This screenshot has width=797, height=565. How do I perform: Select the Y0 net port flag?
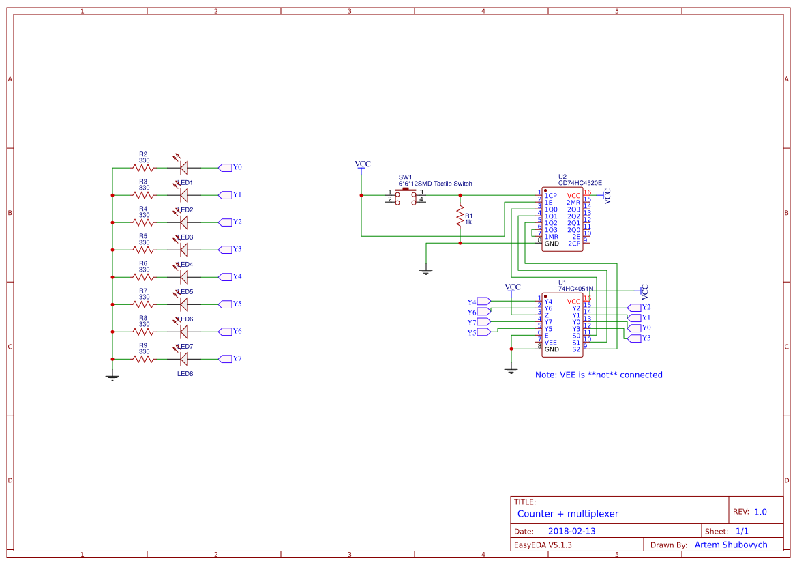[226, 166]
